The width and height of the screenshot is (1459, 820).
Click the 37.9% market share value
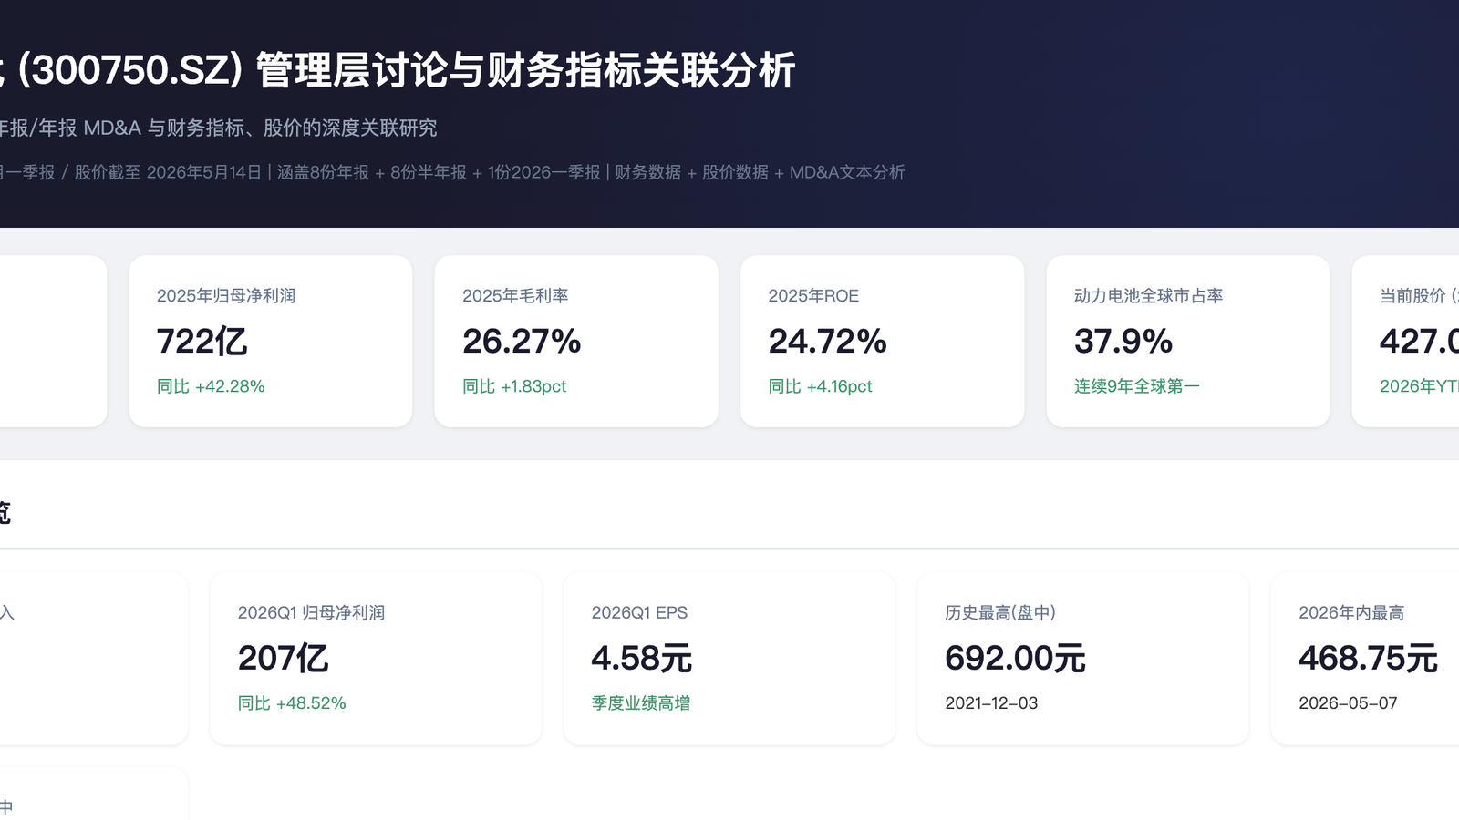(x=1123, y=341)
